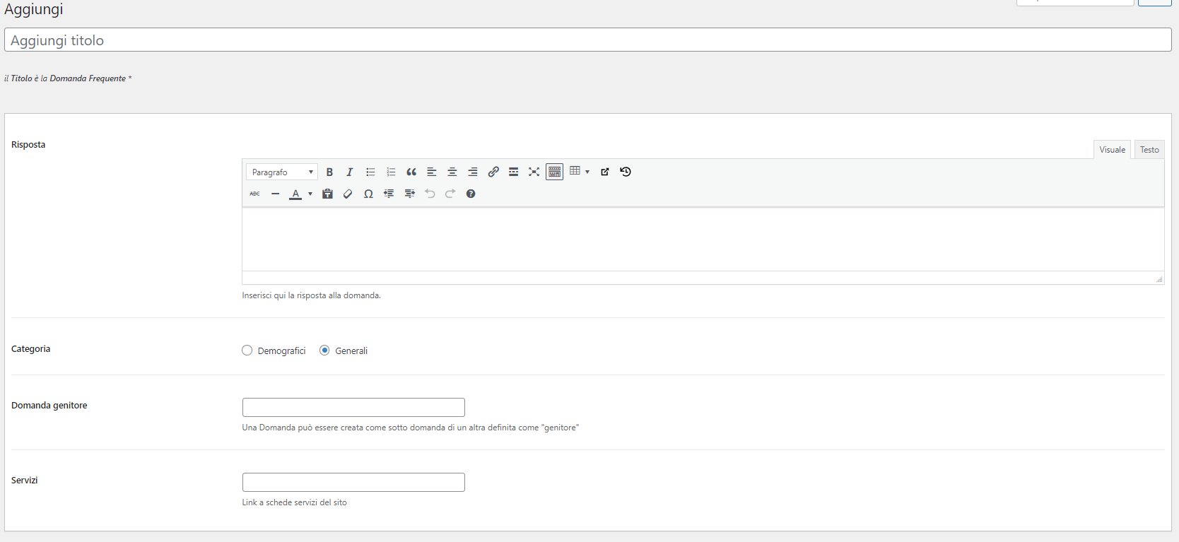Expand the table insert dropdown
Image resolution: width=1179 pixels, height=542 pixels.
click(x=587, y=172)
